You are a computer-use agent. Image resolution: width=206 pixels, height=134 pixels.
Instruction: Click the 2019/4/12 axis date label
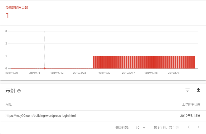pyautogui.click(x=57, y=73)
